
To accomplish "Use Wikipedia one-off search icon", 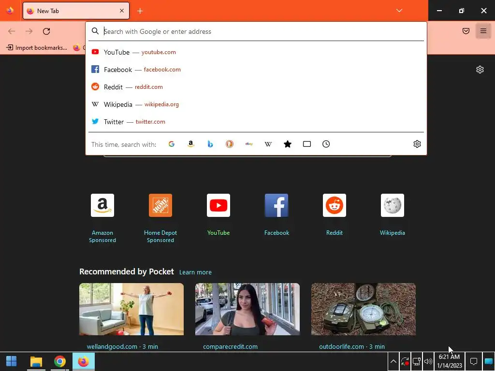I will (268, 144).
